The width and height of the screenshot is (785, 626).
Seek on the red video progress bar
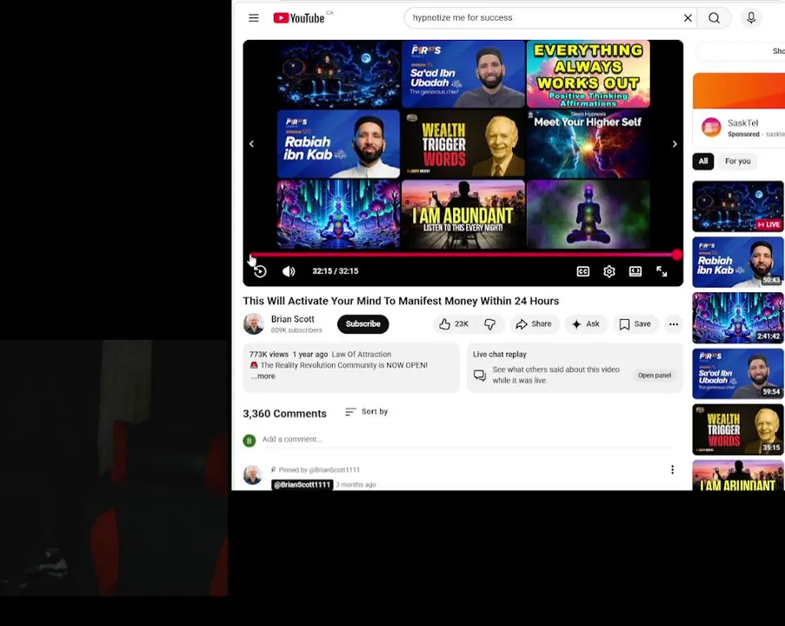[x=463, y=255]
